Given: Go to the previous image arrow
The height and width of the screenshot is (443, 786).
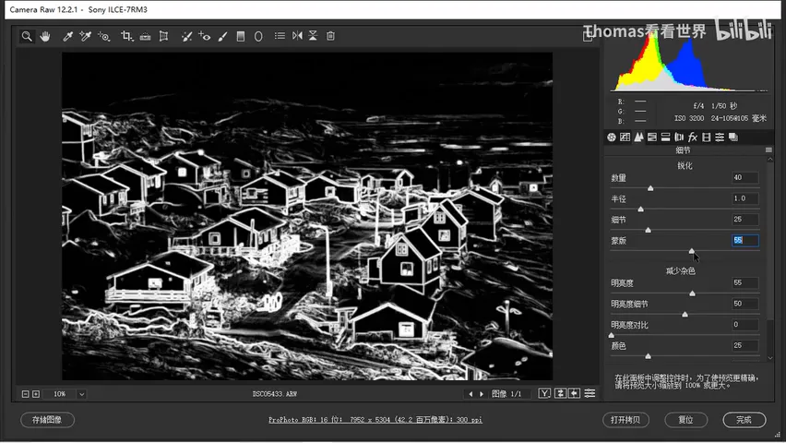Looking at the screenshot, I should click(470, 394).
